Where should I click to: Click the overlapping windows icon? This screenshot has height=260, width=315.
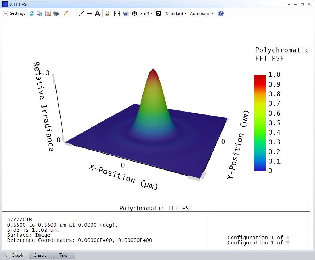126,13
